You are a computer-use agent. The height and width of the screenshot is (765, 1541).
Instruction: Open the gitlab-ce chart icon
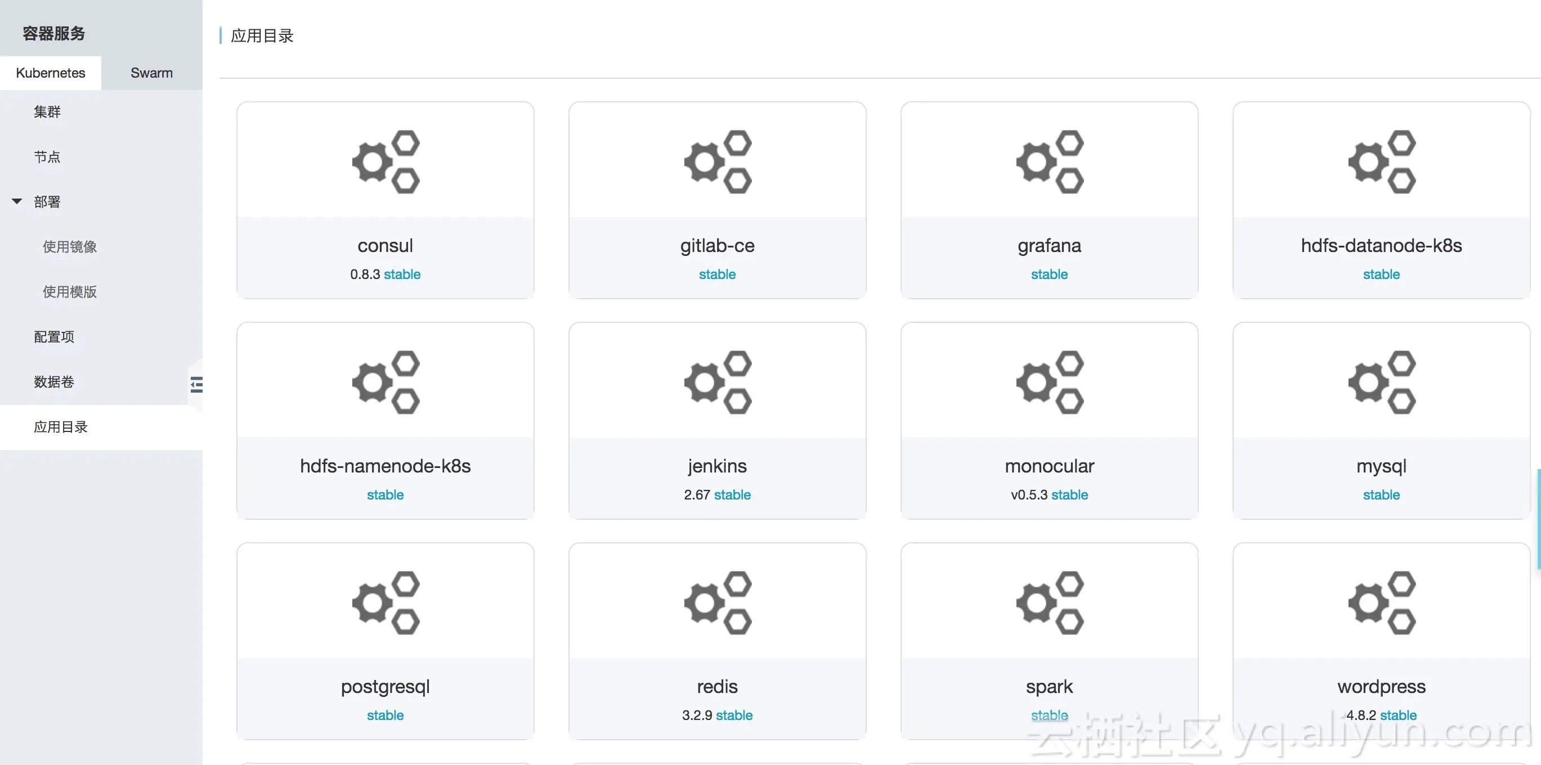point(717,161)
